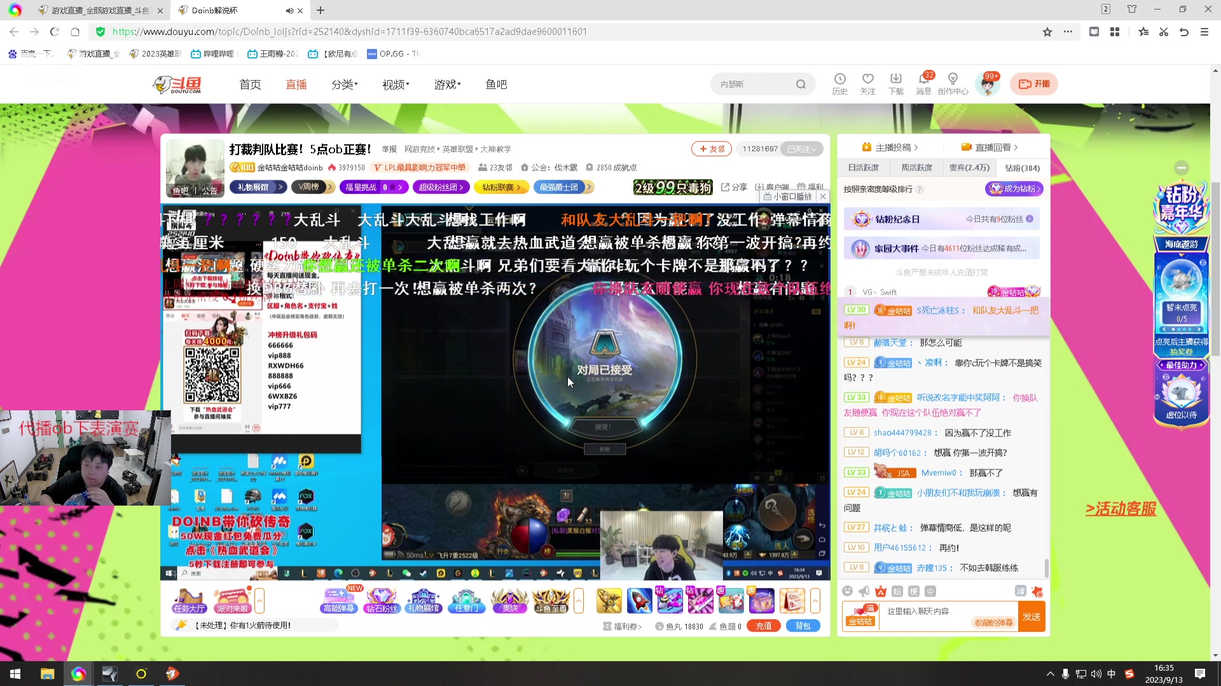
Task: Open the 斗鱼至尊 supreme icon
Action: pos(551,600)
